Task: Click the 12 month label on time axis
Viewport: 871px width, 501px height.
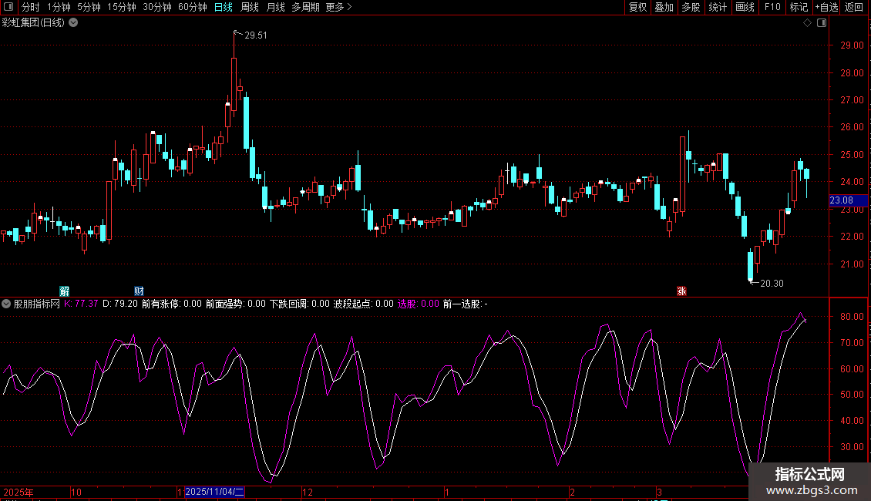Action: click(x=308, y=492)
